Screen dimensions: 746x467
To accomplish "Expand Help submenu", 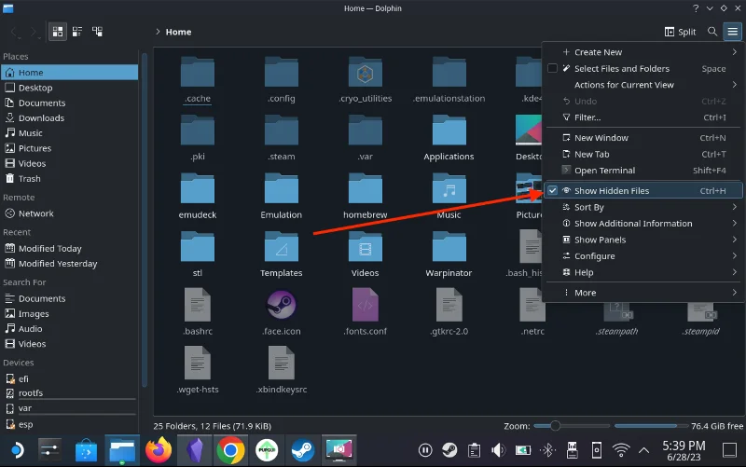I will [642, 272].
